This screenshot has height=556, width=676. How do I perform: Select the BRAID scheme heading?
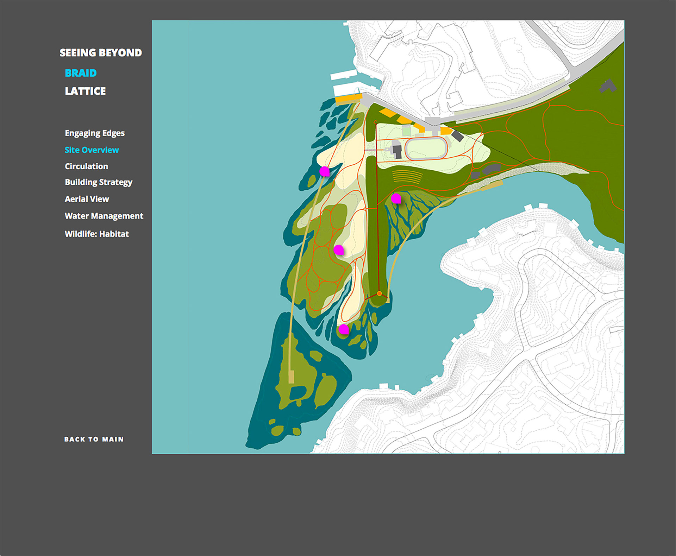(81, 73)
